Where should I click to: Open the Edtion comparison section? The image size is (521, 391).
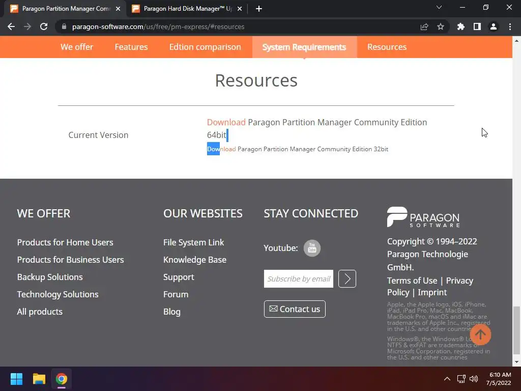pos(205,47)
